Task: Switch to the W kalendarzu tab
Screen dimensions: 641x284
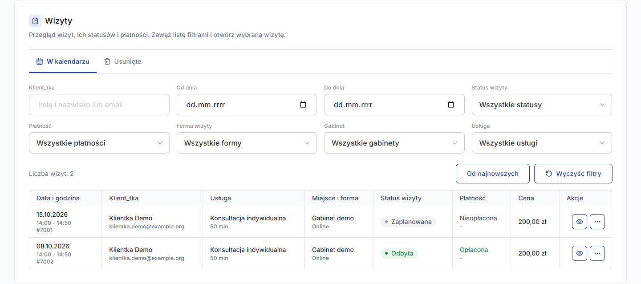Action: coord(63,61)
